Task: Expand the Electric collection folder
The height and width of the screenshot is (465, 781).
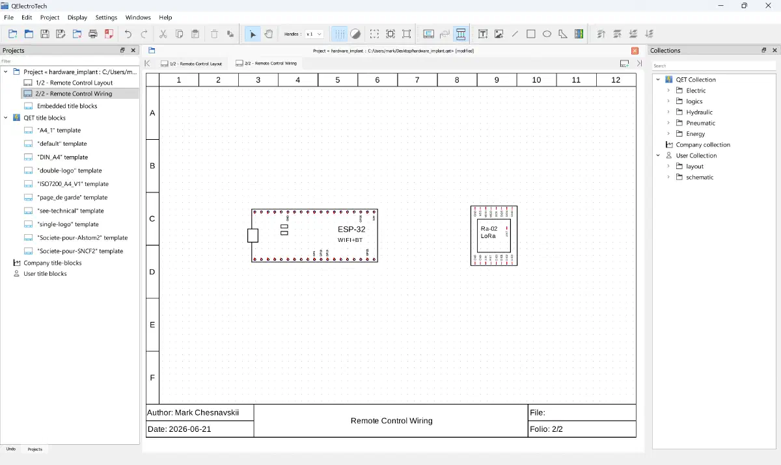Action: pos(668,90)
